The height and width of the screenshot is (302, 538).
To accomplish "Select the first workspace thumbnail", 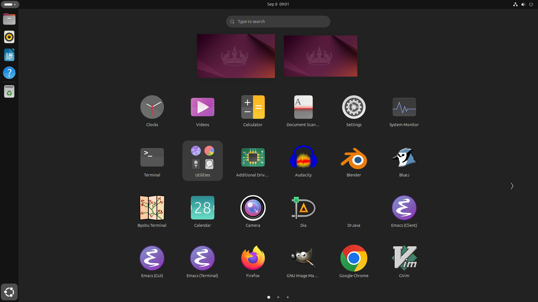I will (x=236, y=56).
